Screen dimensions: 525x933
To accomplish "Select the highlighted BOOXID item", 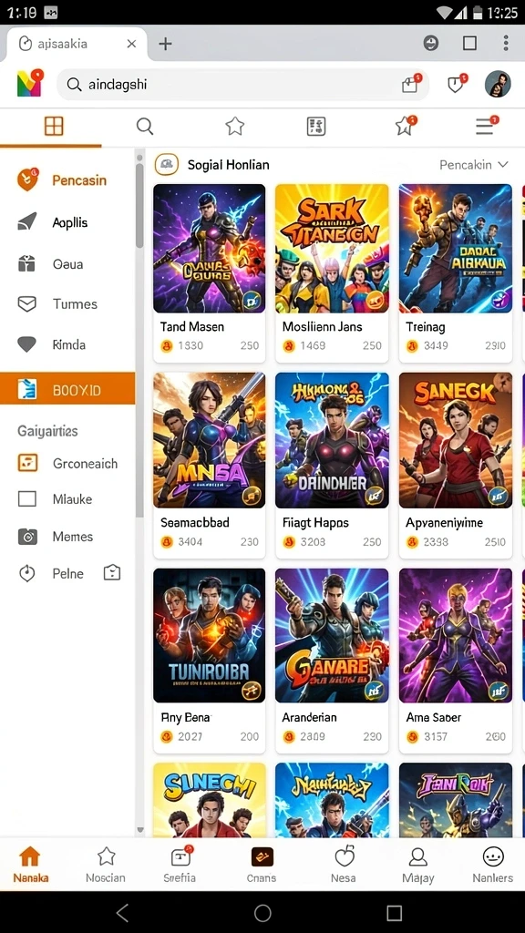I will pos(67,388).
